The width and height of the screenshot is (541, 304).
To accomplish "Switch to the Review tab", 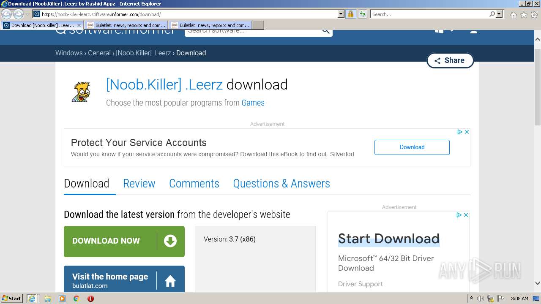I will pyautogui.click(x=139, y=184).
